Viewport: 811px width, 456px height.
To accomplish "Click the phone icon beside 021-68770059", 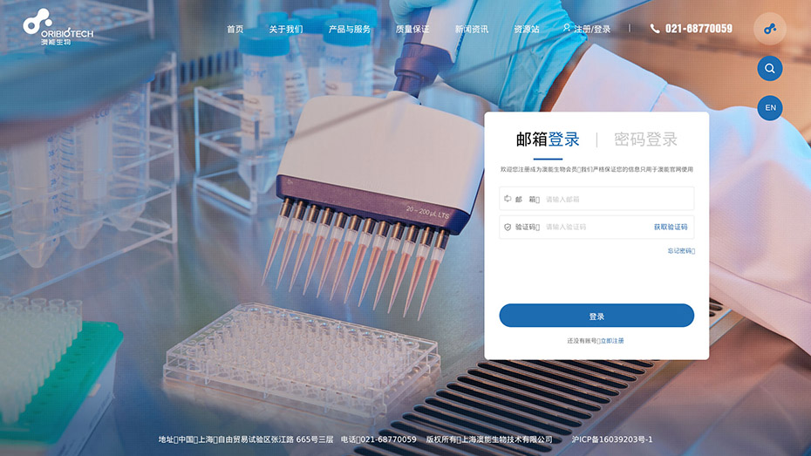I will tap(655, 29).
